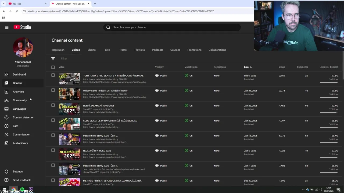The image size is (344, 193).
Task: Sort by the Views column header
Action: (282, 67)
